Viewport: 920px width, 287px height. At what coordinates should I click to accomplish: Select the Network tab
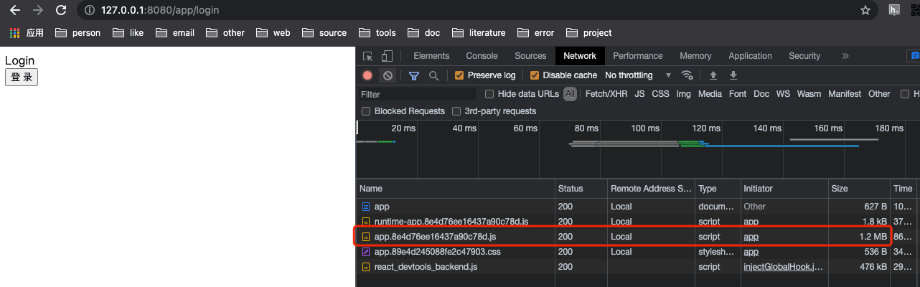point(580,56)
